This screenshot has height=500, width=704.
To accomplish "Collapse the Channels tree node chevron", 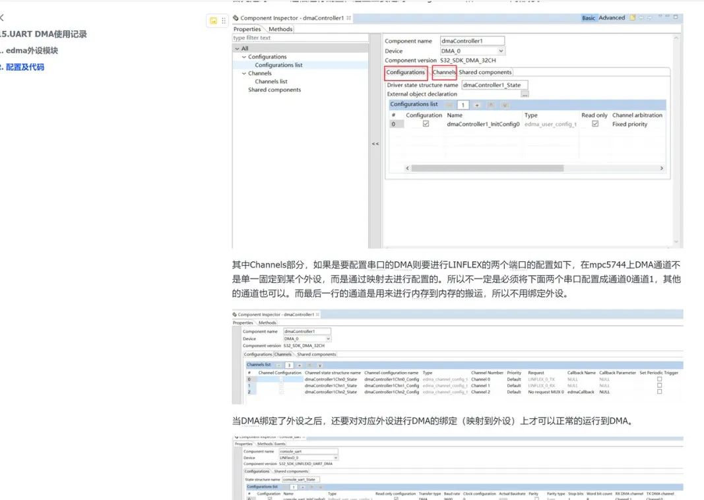I will pos(244,73).
